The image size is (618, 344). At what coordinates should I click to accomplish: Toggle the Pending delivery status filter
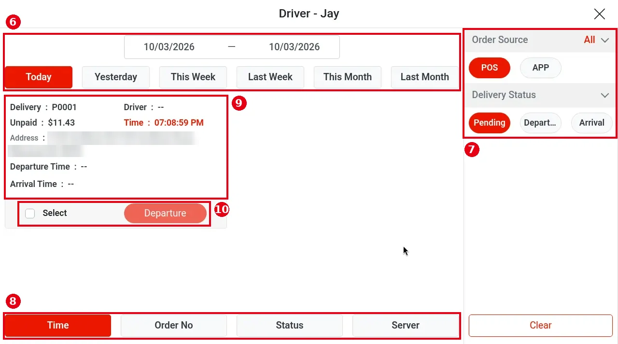pyautogui.click(x=490, y=123)
